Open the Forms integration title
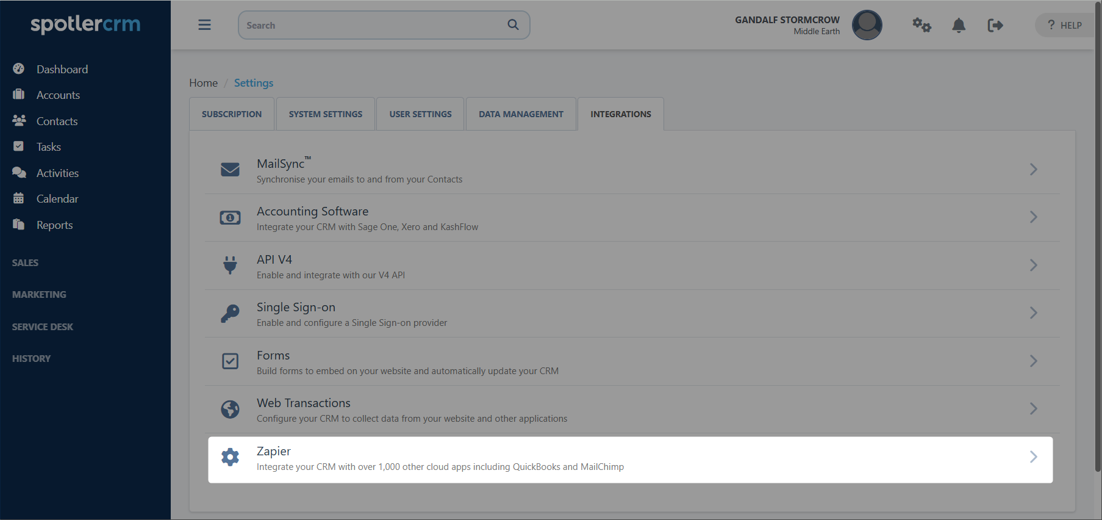This screenshot has height=520, width=1102. [x=273, y=355]
